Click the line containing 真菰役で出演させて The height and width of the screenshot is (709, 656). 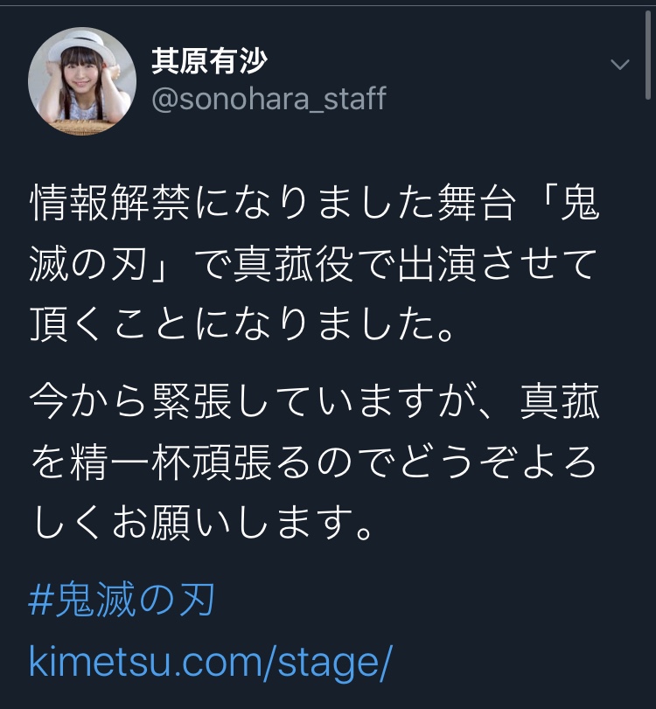313,264
